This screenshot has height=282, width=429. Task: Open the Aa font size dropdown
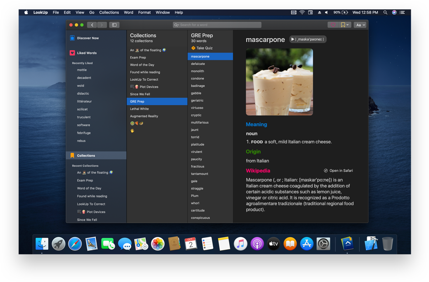click(360, 25)
